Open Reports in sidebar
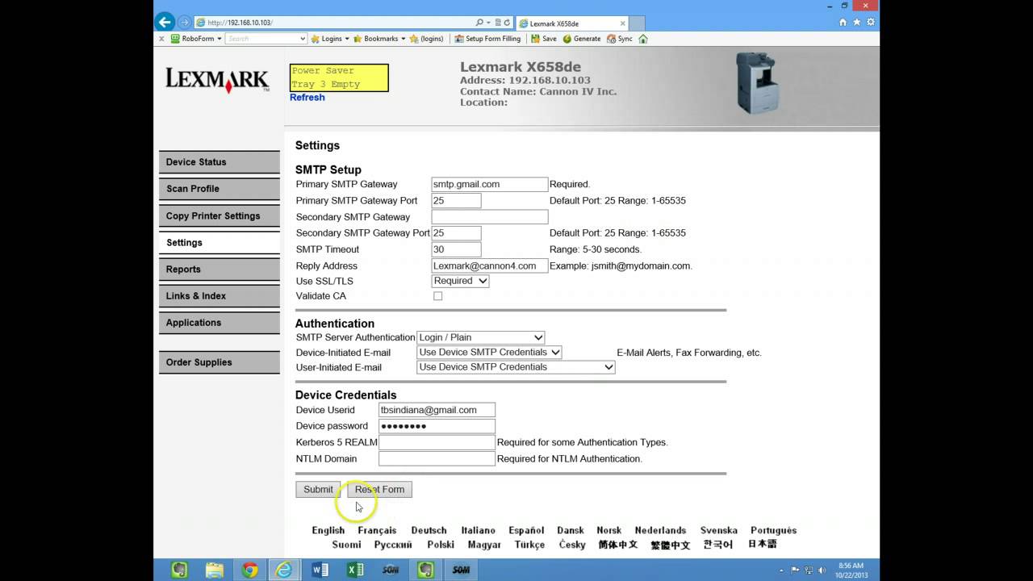The height and width of the screenshot is (581, 1033). point(219,270)
